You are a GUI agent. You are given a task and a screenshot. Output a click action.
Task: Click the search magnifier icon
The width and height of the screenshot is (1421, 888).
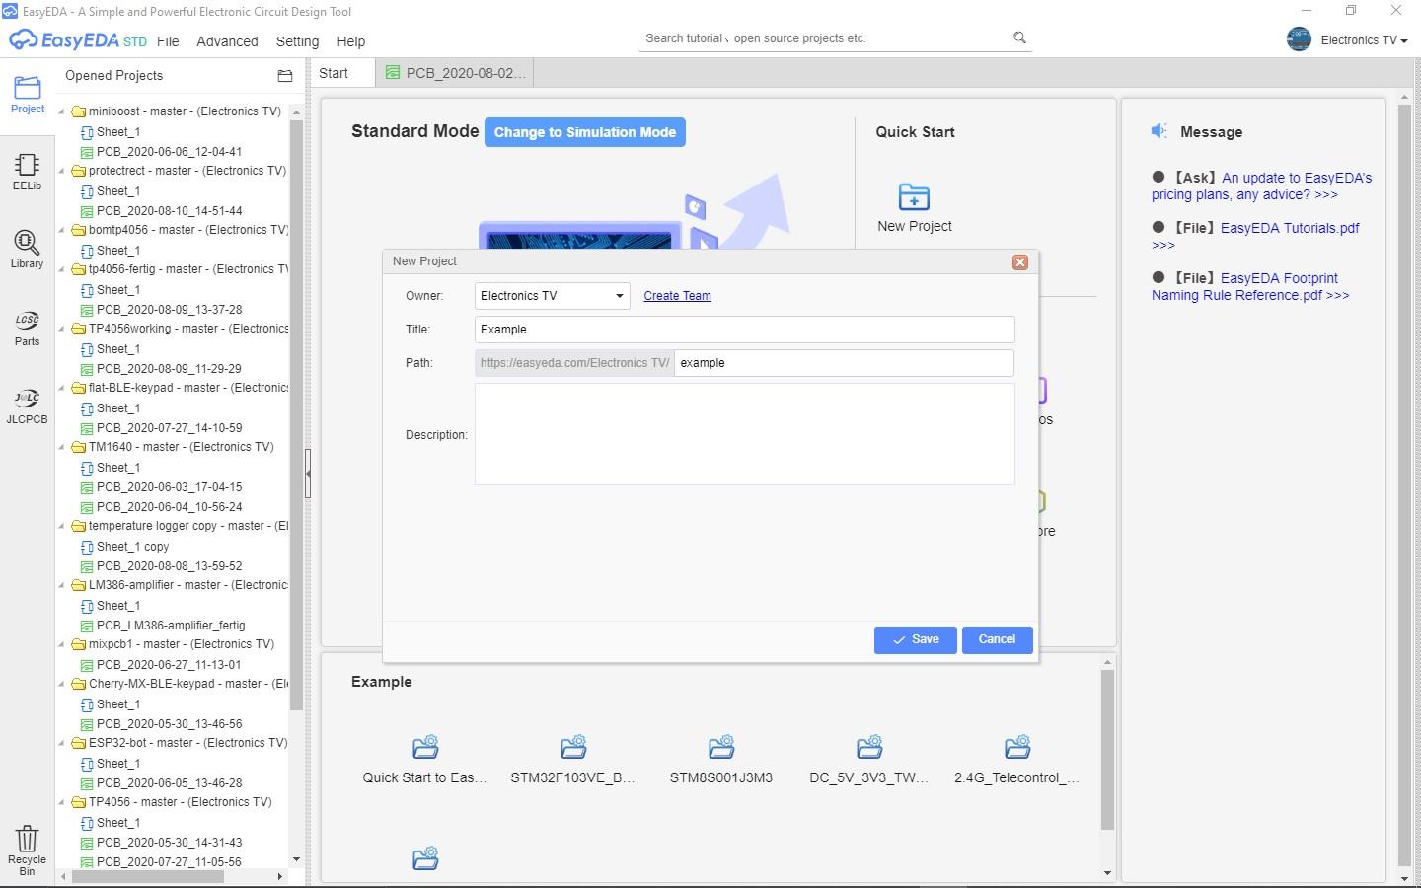tap(1019, 37)
